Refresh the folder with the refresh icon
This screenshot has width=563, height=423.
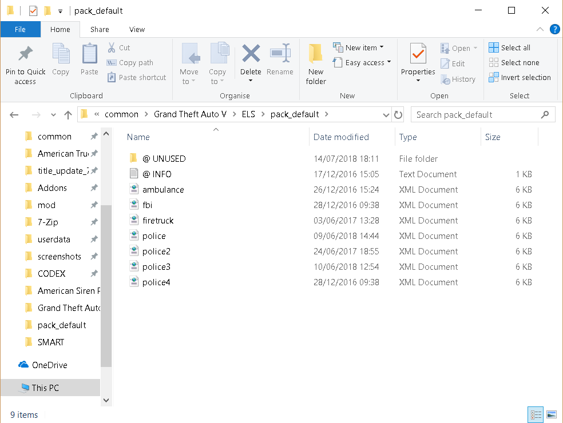pyautogui.click(x=398, y=114)
